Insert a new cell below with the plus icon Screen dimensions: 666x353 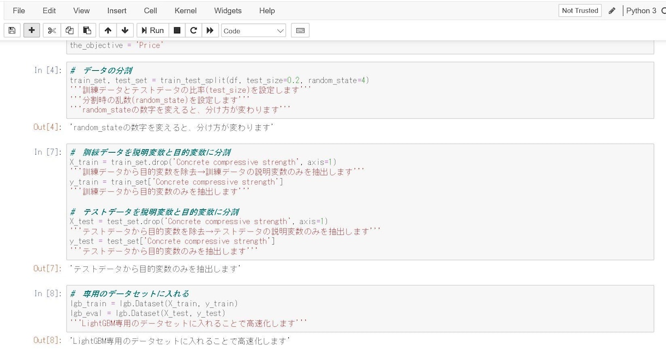pos(32,31)
